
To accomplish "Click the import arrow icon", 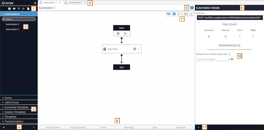I will (x=24, y=9).
